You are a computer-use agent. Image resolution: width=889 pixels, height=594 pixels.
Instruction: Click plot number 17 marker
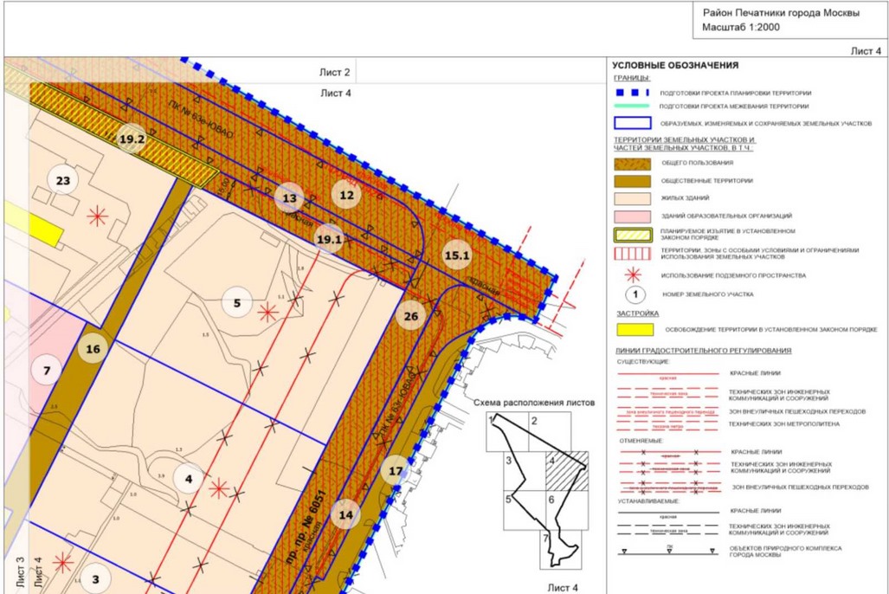(x=396, y=470)
